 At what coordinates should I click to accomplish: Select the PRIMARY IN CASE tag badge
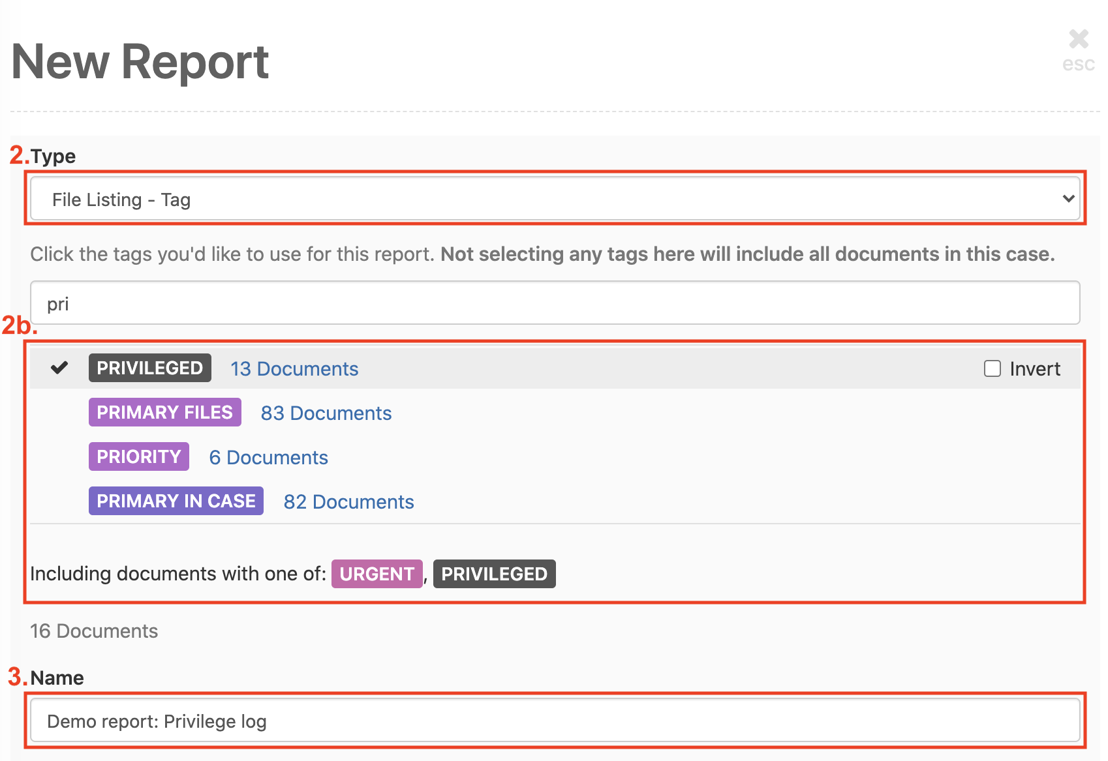click(x=175, y=500)
